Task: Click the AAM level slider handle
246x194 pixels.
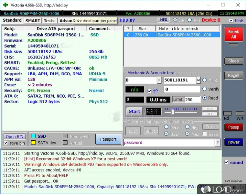Action: click(x=173, y=112)
